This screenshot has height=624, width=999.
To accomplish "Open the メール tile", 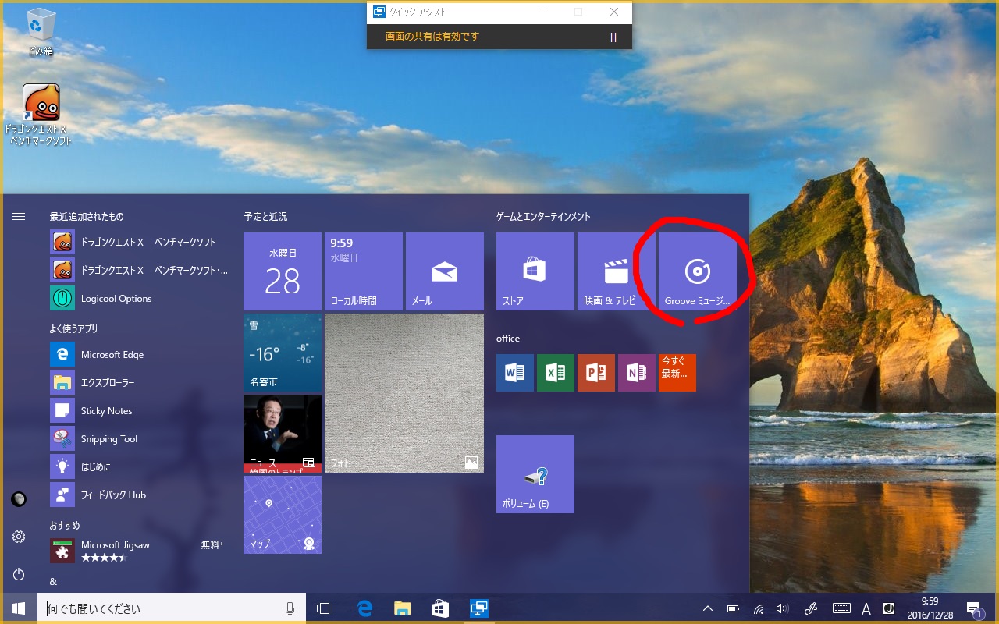I will point(445,271).
